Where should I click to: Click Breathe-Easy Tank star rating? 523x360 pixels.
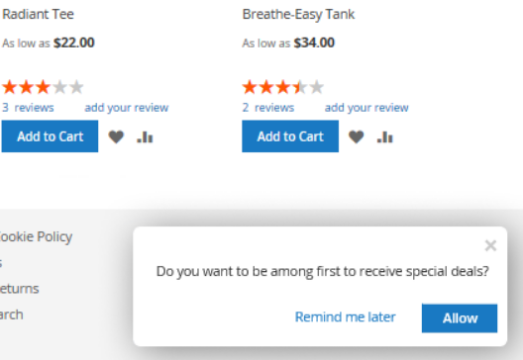click(x=283, y=87)
